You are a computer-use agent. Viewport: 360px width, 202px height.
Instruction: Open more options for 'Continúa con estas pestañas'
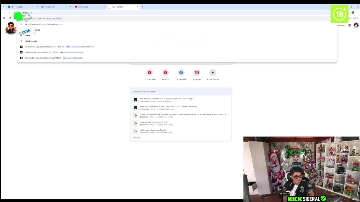tap(228, 91)
